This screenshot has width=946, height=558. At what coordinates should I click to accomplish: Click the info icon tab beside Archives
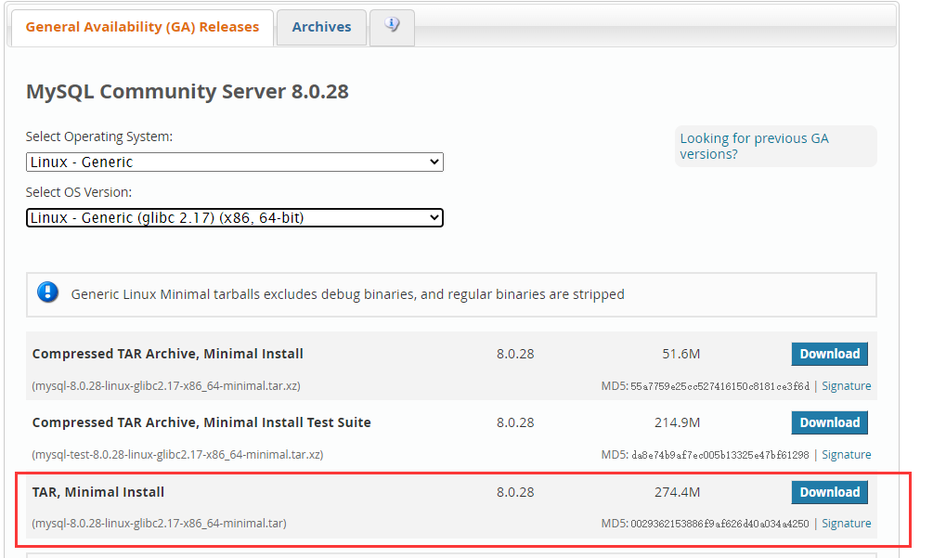point(391,27)
